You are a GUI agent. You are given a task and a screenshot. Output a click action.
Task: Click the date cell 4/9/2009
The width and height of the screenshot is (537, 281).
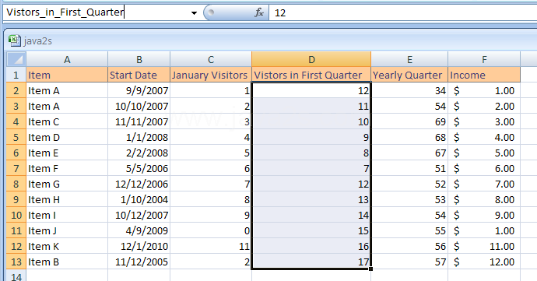coord(139,230)
